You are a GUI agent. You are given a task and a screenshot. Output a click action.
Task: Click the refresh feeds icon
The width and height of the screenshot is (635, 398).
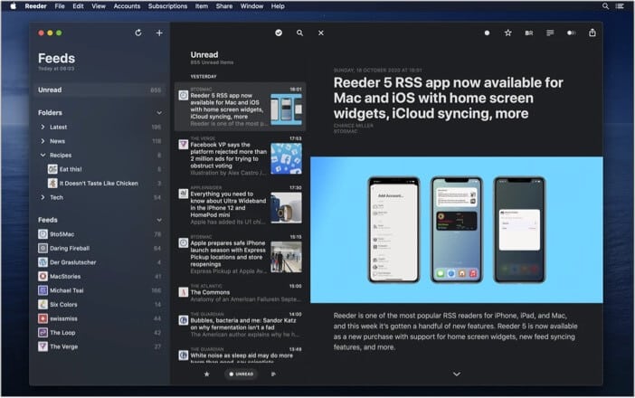pyautogui.click(x=137, y=33)
